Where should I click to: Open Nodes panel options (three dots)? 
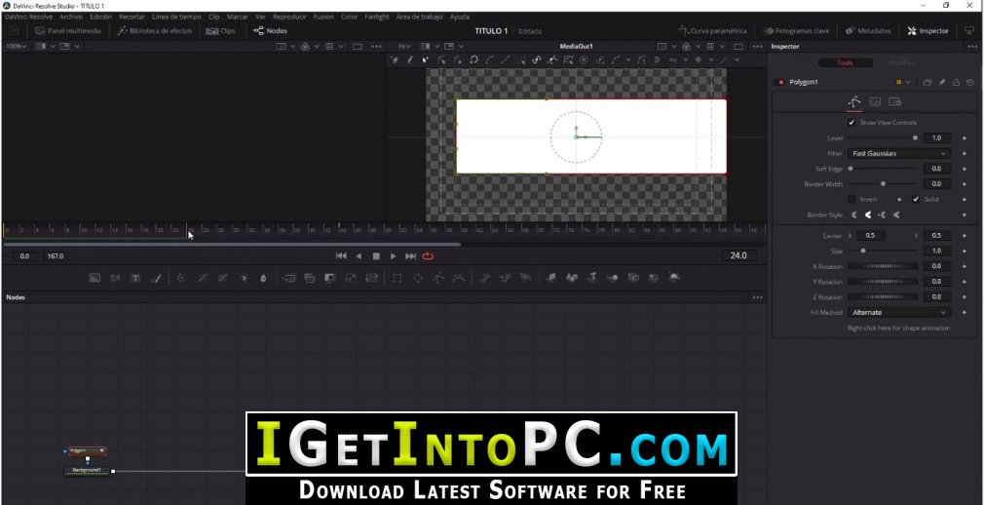point(757,297)
